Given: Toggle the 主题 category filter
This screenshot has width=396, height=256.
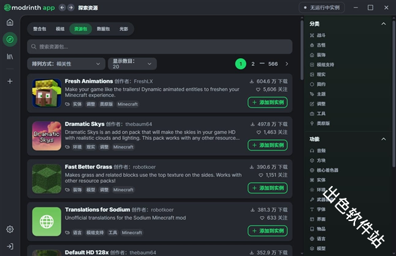Looking at the screenshot, I should [x=317, y=94].
